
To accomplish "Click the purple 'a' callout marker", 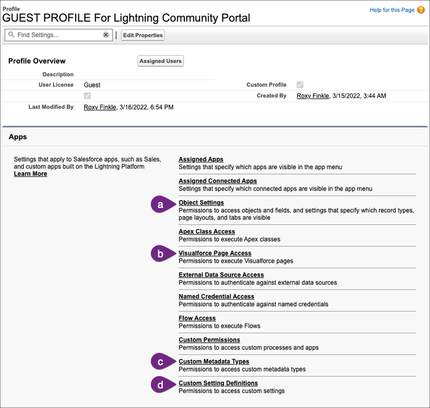I will tap(161, 205).
